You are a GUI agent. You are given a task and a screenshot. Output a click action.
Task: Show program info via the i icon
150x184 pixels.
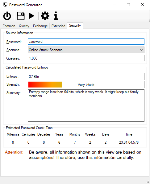tap(56, 16)
